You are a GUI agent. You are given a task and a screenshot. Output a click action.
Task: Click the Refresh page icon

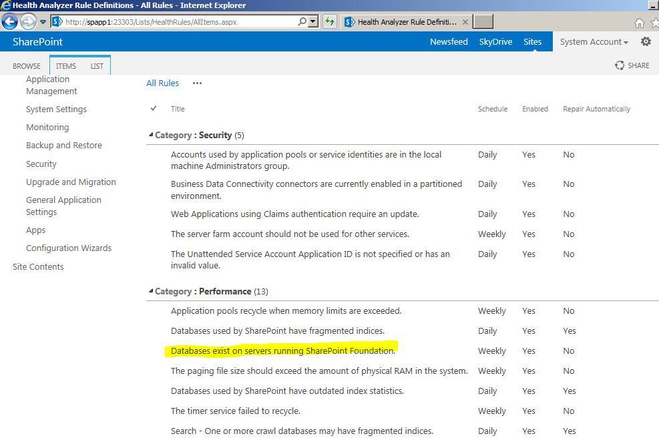point(330,21)
